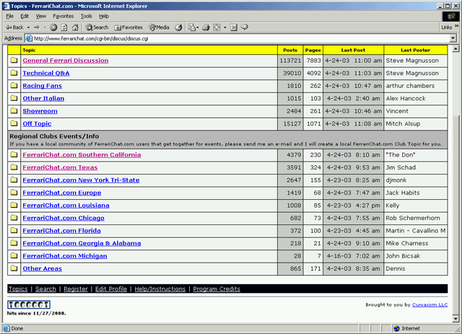
Task: Click folder icon beside Technical Q&A
Action: (14, 73)
